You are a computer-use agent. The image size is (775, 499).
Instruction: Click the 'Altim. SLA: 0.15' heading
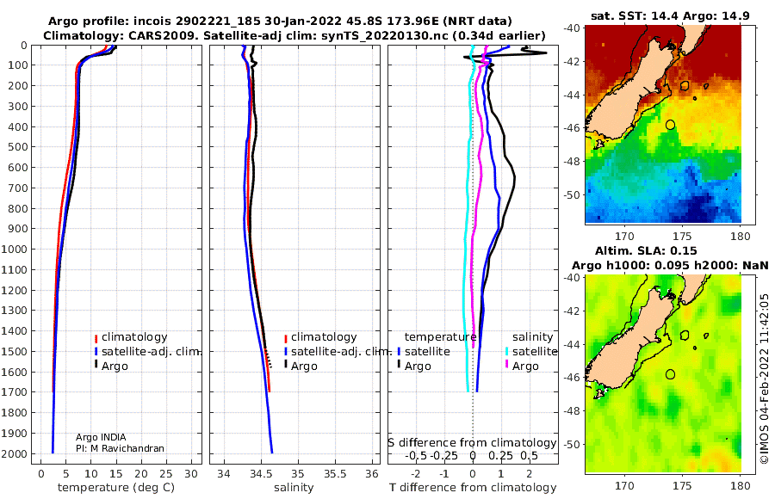646,250
